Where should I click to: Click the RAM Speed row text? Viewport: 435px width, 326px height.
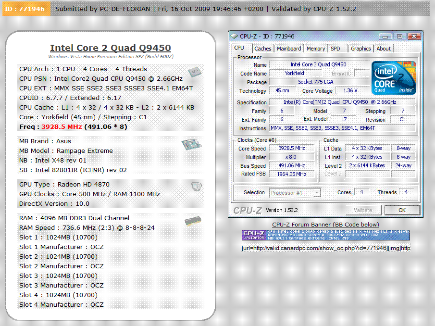pyautogui.click(x=87, y=228)
